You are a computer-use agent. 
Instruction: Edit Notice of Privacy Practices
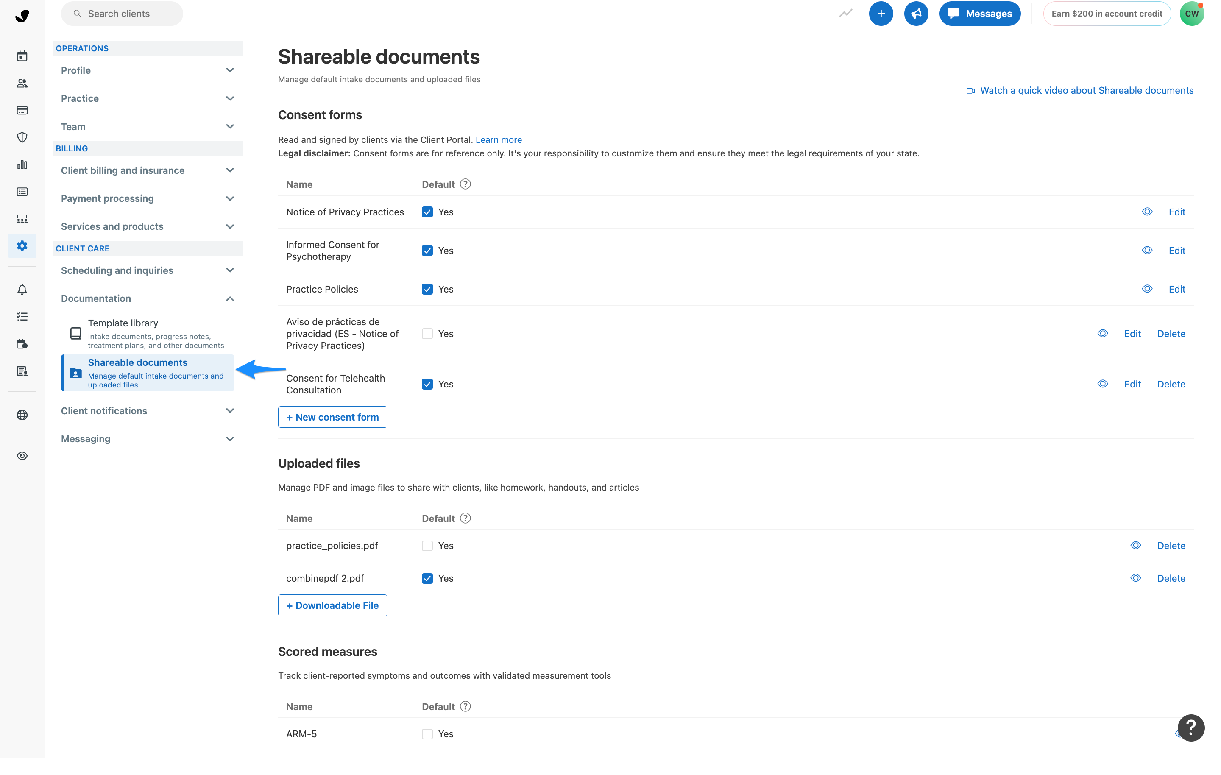tap(1176, 212)
